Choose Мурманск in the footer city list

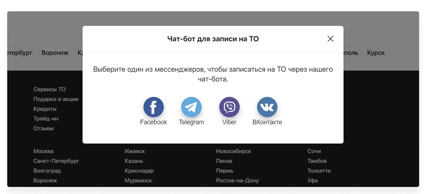[x=138, y=180]
